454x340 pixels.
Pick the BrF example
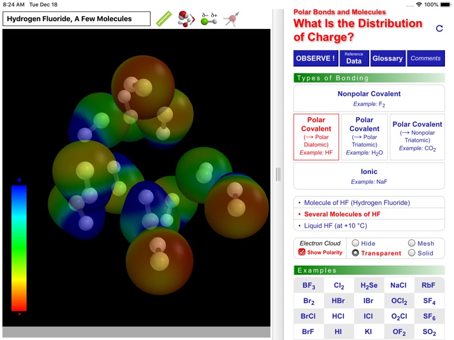(x=308, y=332)
